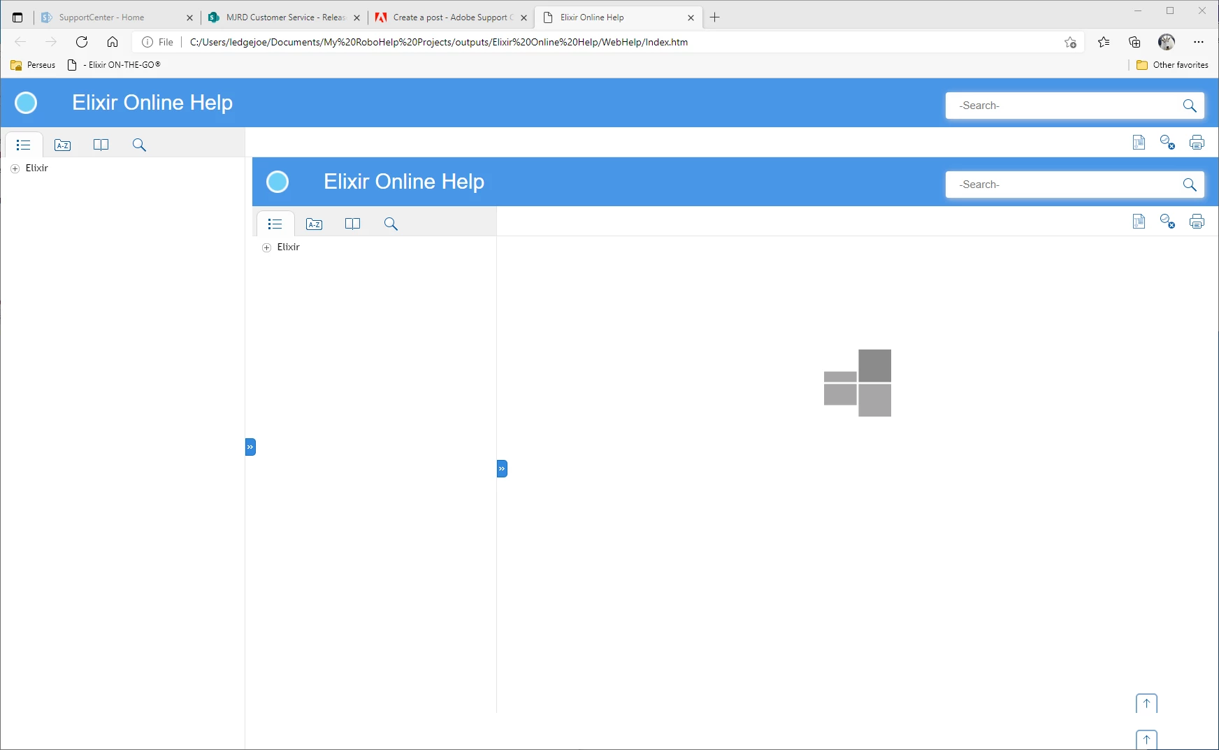
Task: Expand the Elixir book in the nested contents tree
Action: click(266, 247)
